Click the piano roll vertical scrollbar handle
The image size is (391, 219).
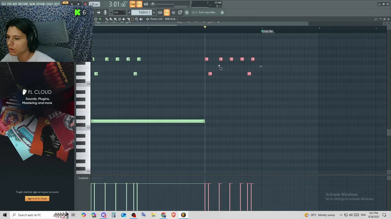pos(389,132)
